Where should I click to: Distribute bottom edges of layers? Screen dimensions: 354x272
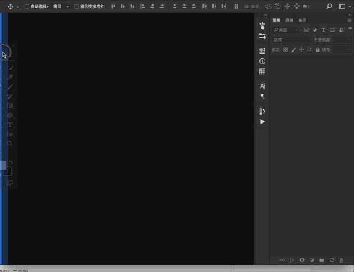click(x=194, y=6)
